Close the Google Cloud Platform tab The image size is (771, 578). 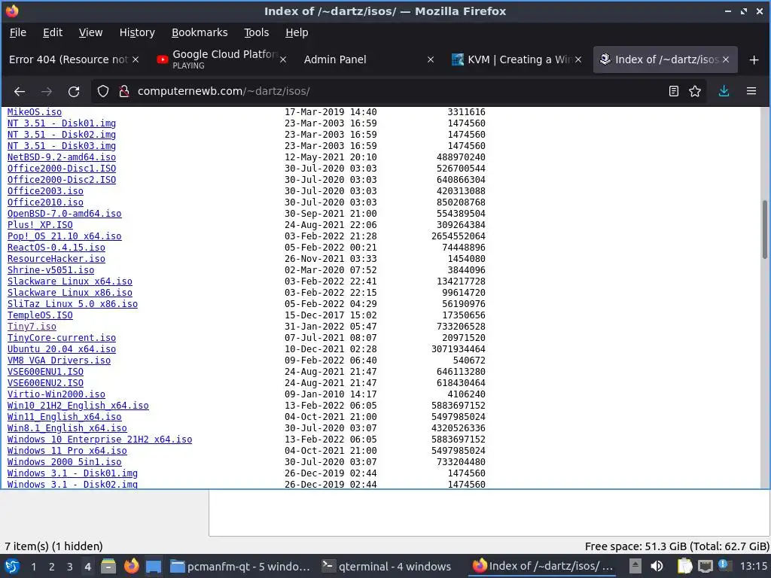(x=283, y=59)
